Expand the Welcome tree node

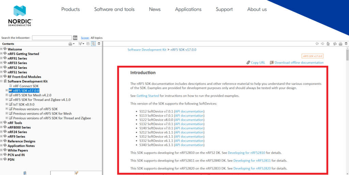coord(1,49)
